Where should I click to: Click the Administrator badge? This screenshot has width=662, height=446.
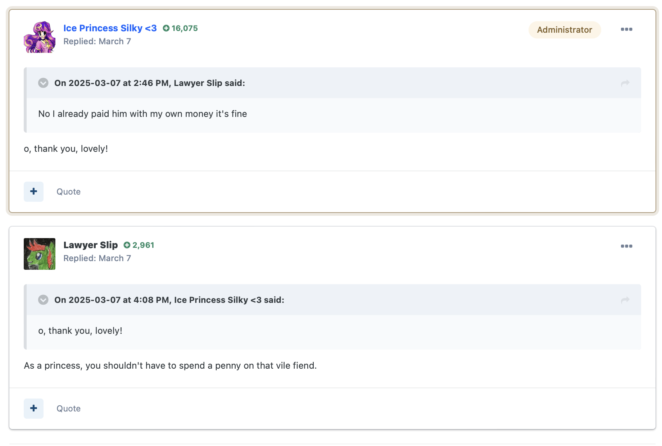pos(564,30)
